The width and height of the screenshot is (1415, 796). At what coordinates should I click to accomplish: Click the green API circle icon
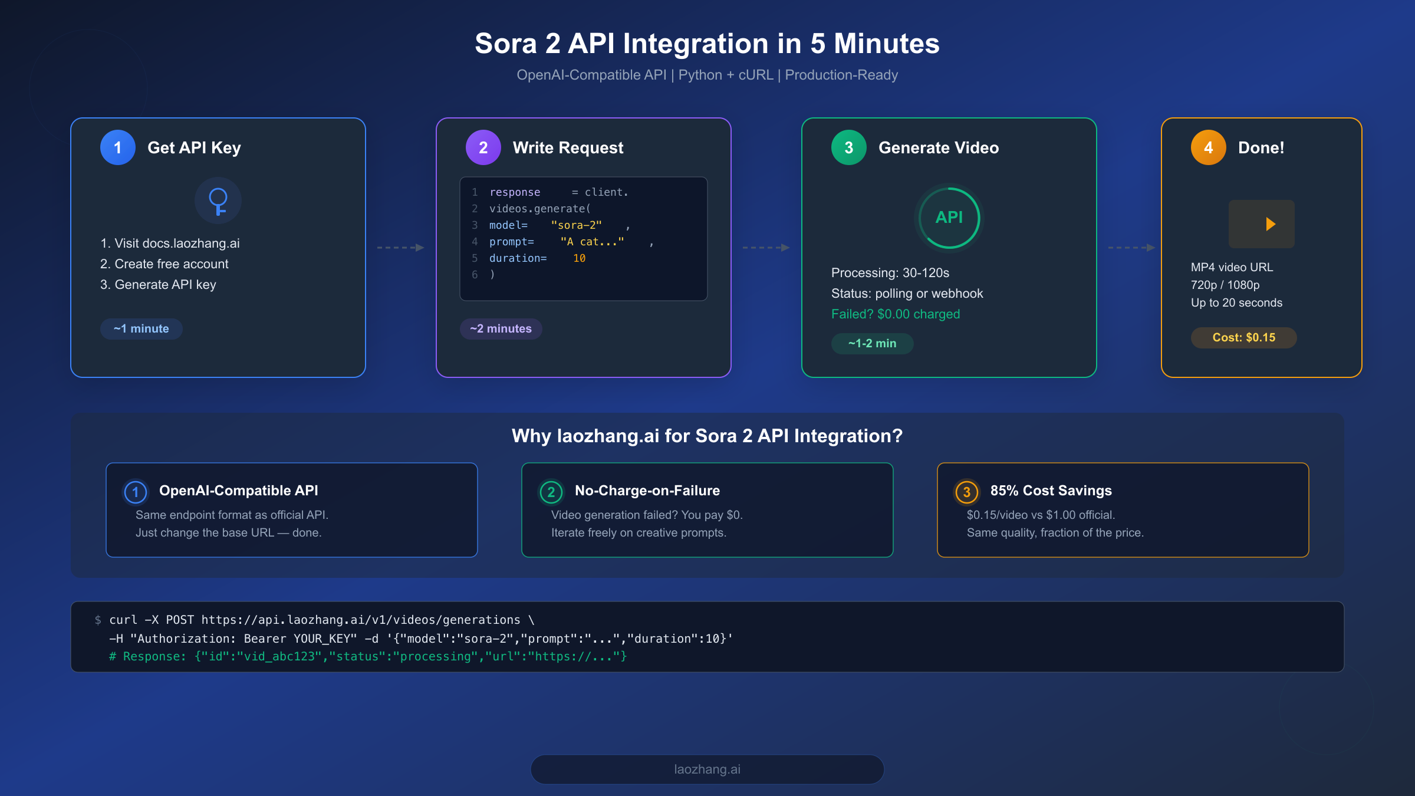pos(949,218)
